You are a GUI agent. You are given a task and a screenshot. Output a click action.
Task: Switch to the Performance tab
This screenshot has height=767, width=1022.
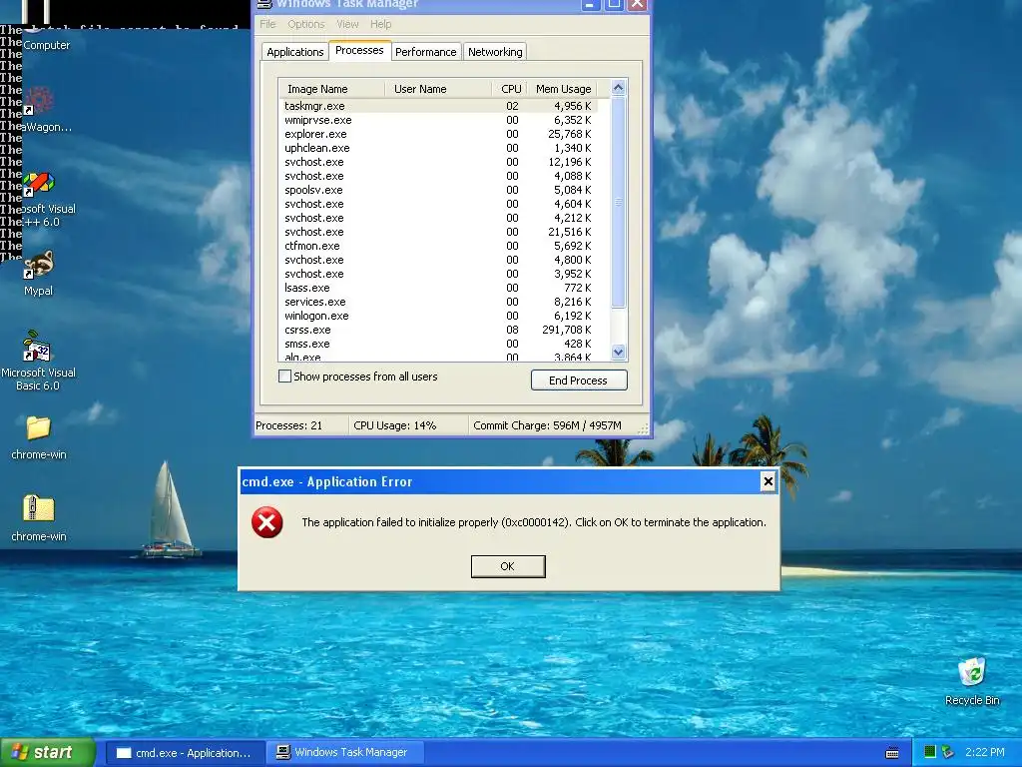point(425,52)
